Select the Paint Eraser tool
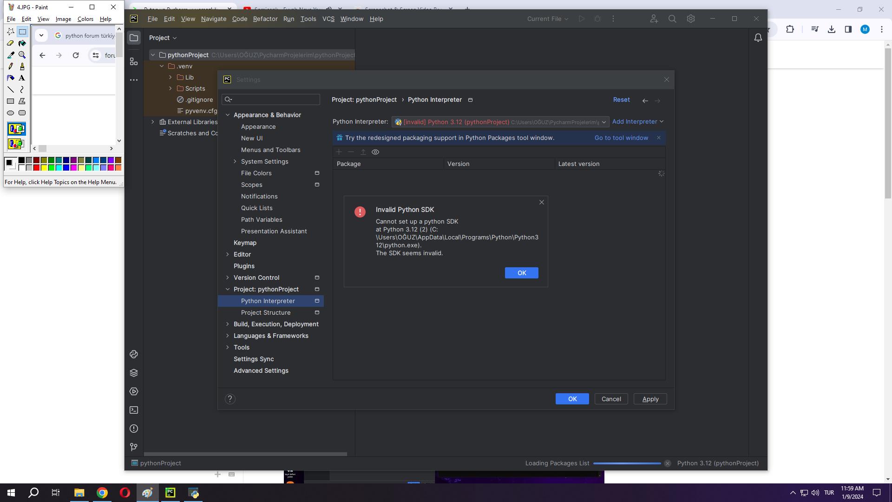This screenshot has width=892, height=502. coord(10,43)
